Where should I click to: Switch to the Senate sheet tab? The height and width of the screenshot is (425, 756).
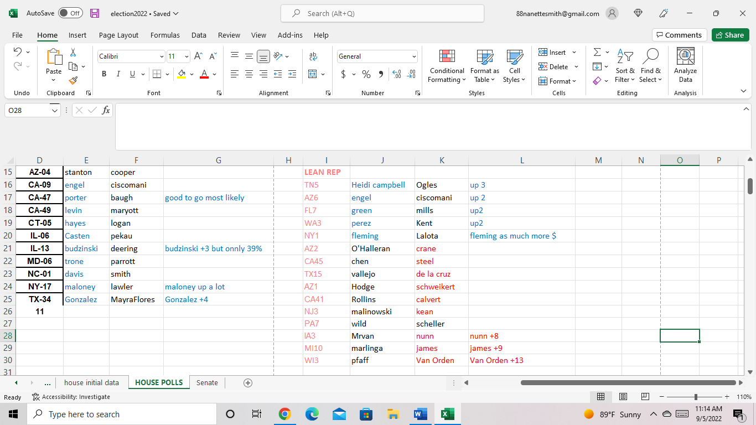coord(207,382)
